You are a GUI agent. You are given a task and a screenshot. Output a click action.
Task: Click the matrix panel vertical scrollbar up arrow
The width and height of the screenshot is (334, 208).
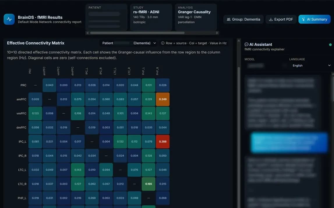(238, 41)
